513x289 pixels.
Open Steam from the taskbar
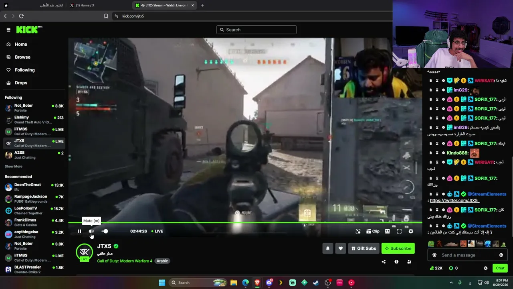316,283
